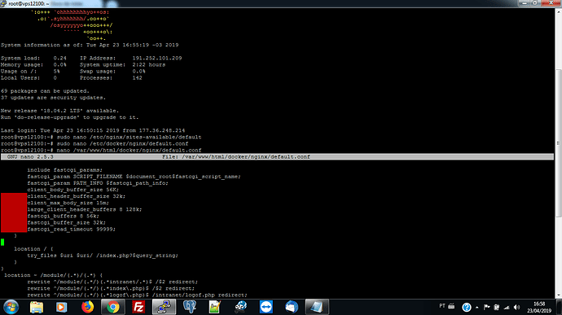Open Windows Explorer from the taskbar
Viewport: 562px width, 315px height.
tap(36, 307)
